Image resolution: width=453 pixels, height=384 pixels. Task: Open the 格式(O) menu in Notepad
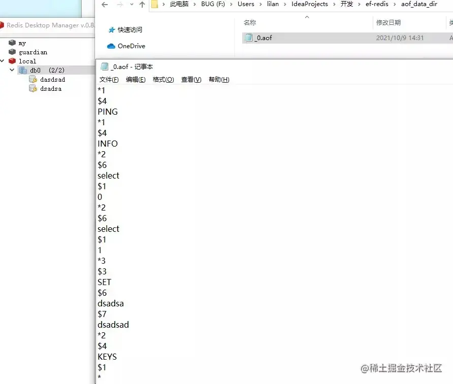pyautogui.click(x=163, y=80)
